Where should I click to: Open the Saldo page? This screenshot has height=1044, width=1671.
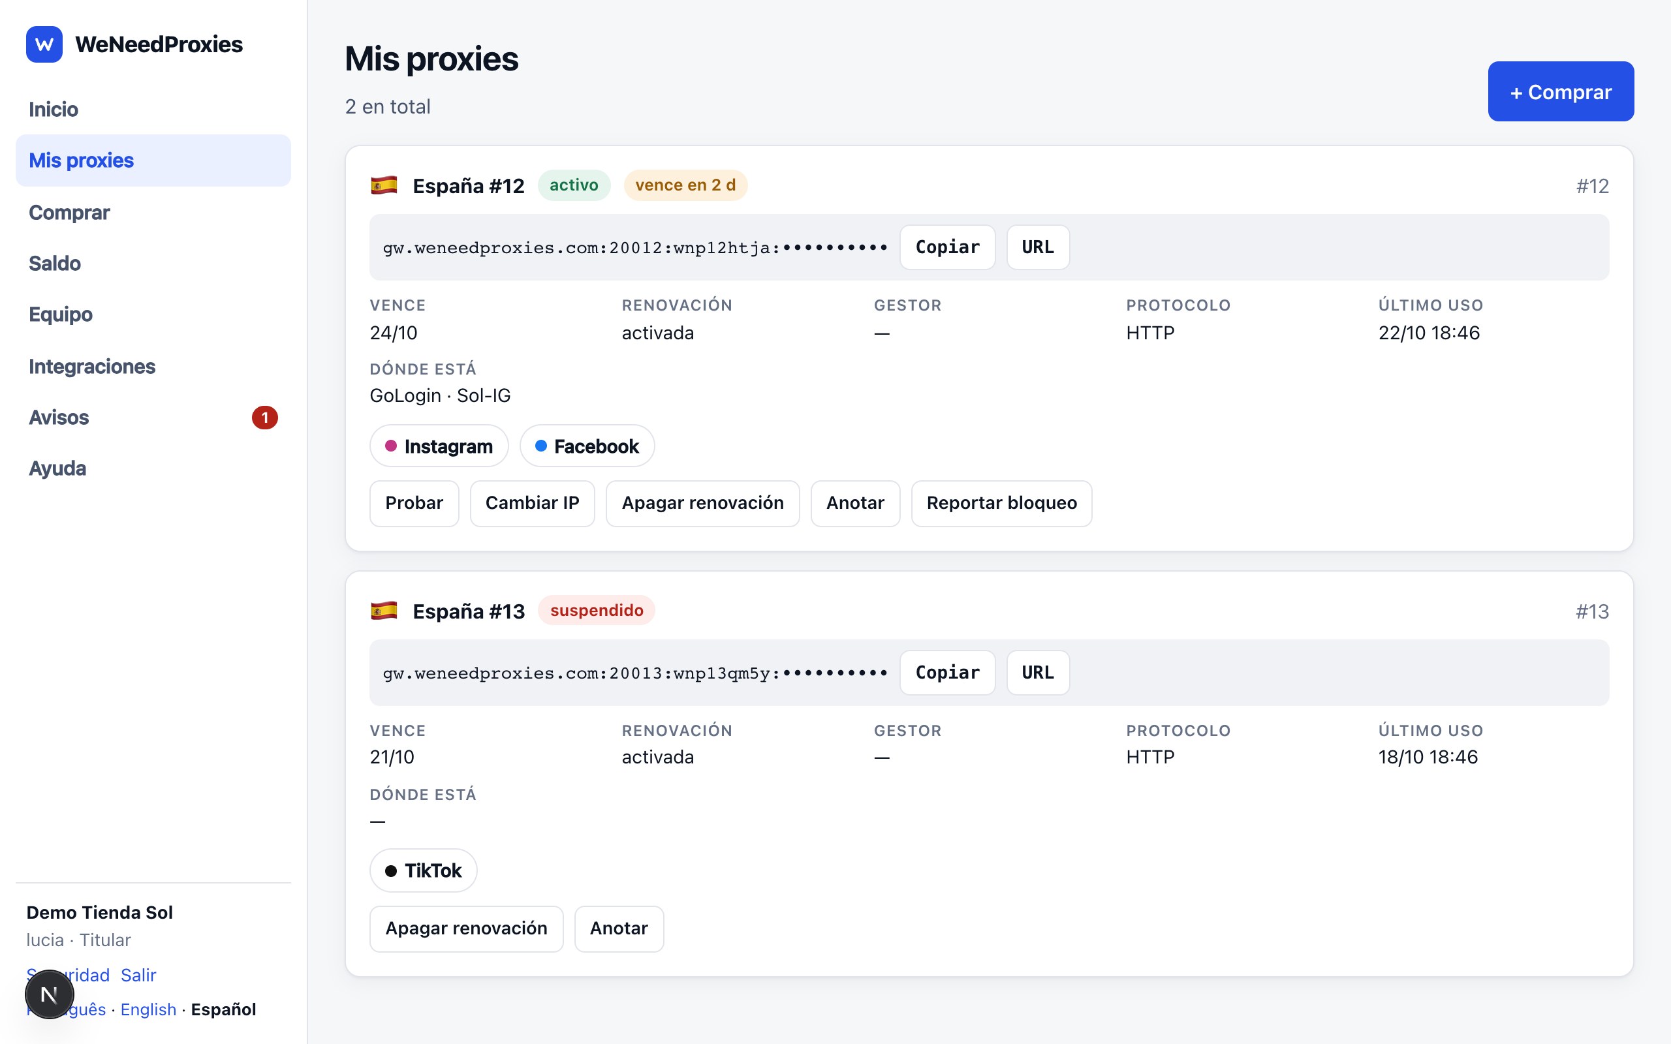(x=153, y=263)
